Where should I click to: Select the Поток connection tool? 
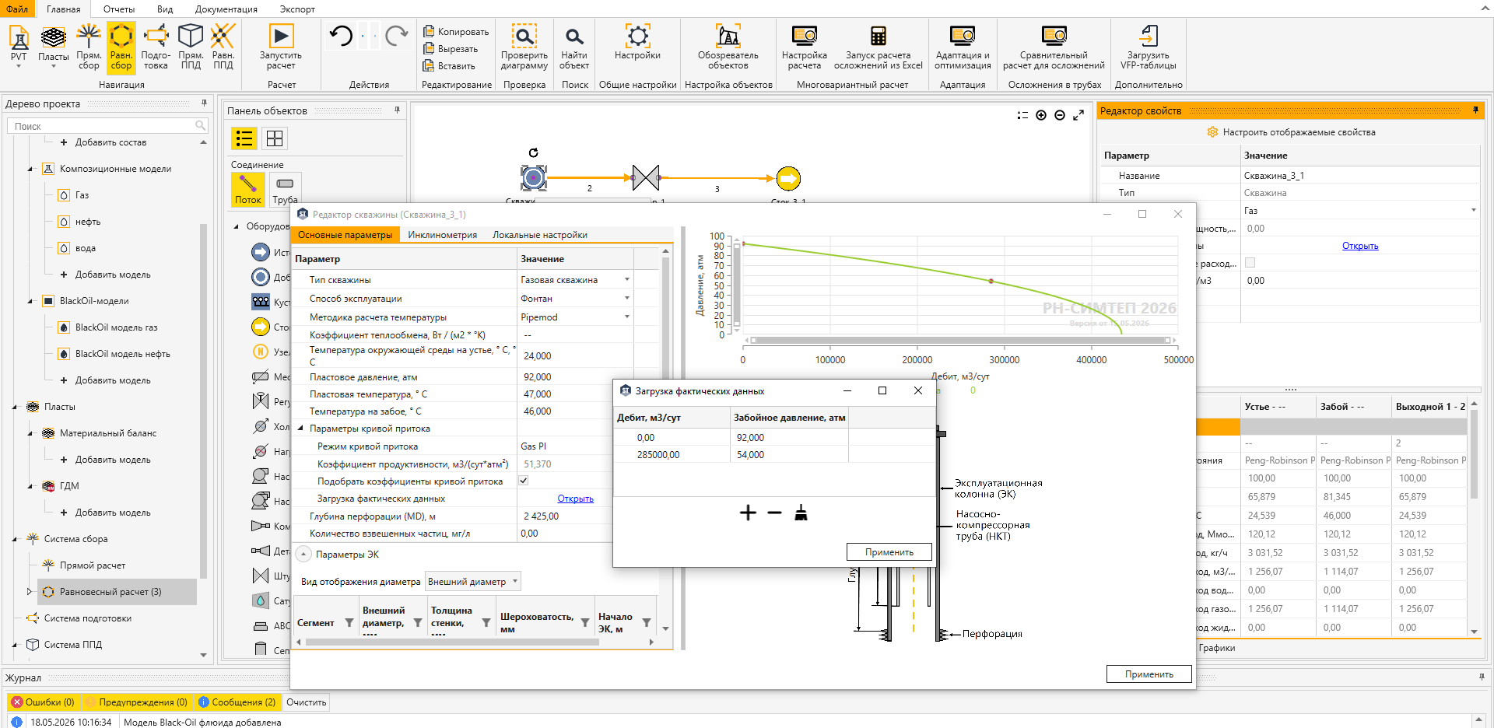click(x=247, y=189)
